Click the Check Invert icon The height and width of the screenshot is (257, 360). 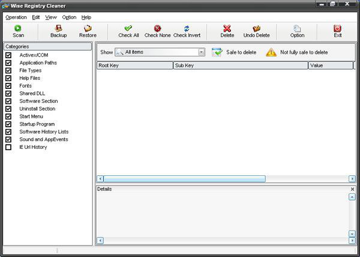point(187,28)
